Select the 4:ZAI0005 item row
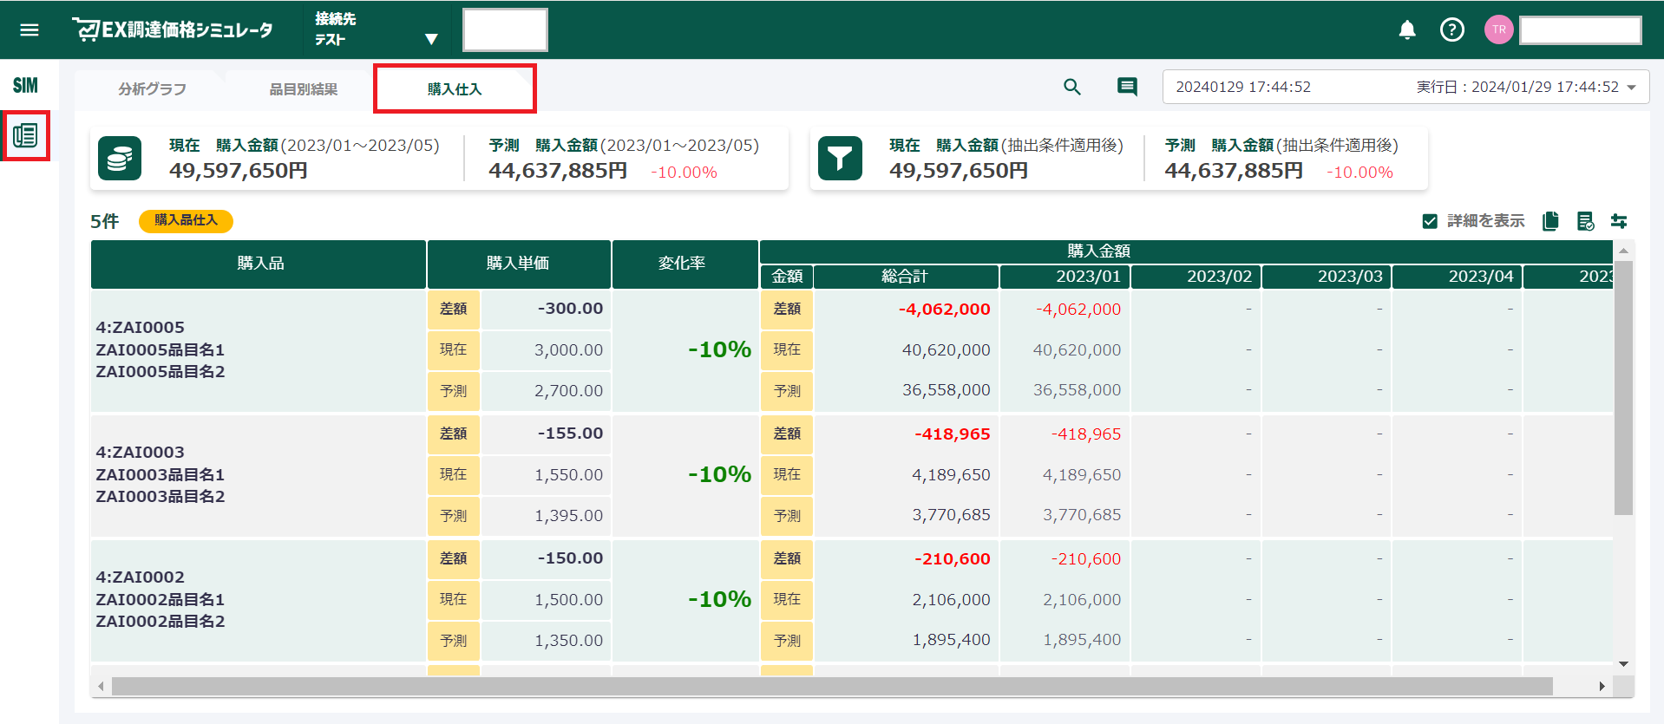This screenshot has width=1664, height=724. pos(259,350)
